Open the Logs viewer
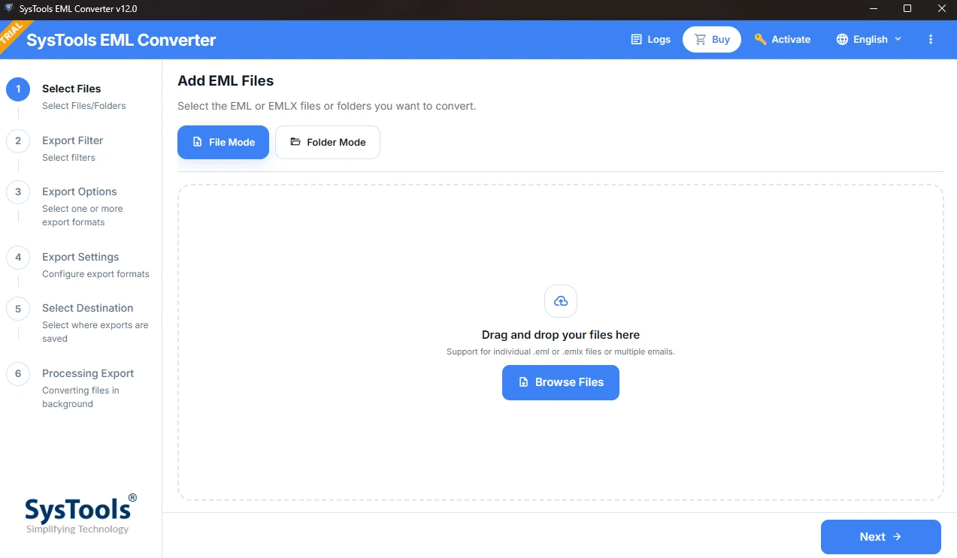 pos(650,39)
